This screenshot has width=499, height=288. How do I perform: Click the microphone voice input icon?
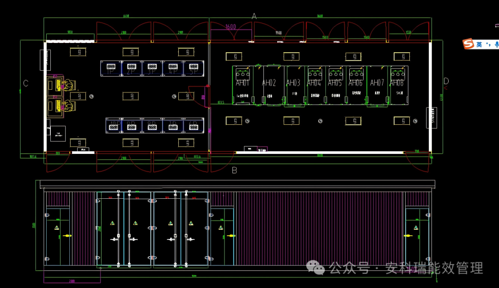click(x=496, y=44)
